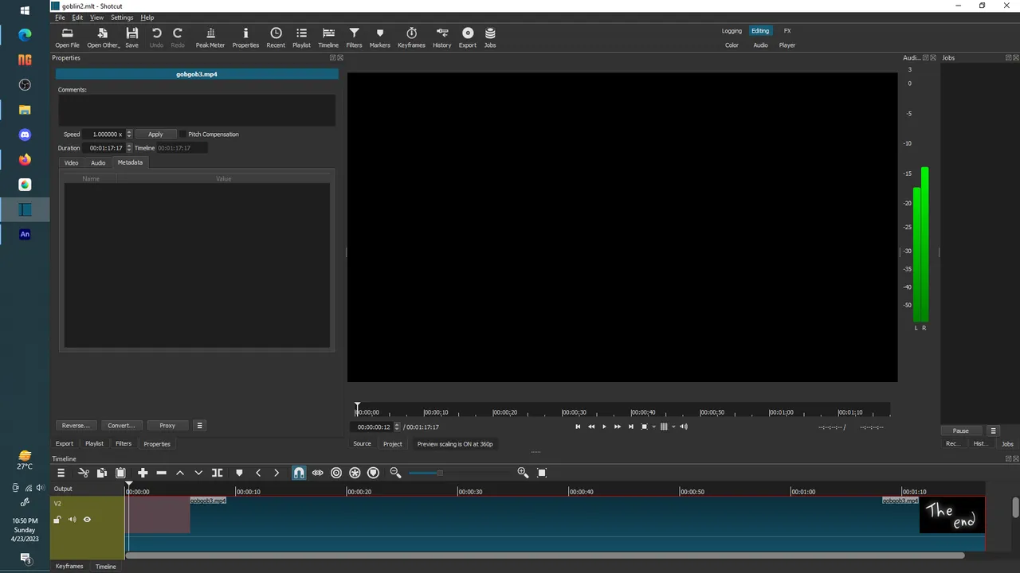Go to previous marker in timeline
This screenshot has height=573, width=1020.
point(258,473)
